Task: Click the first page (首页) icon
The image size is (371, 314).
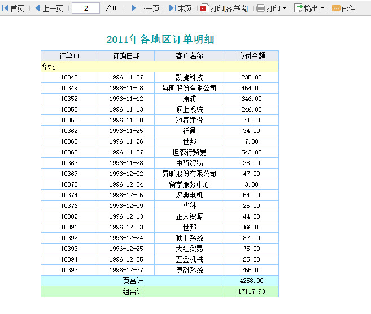Action: click(x=5, y=8)
